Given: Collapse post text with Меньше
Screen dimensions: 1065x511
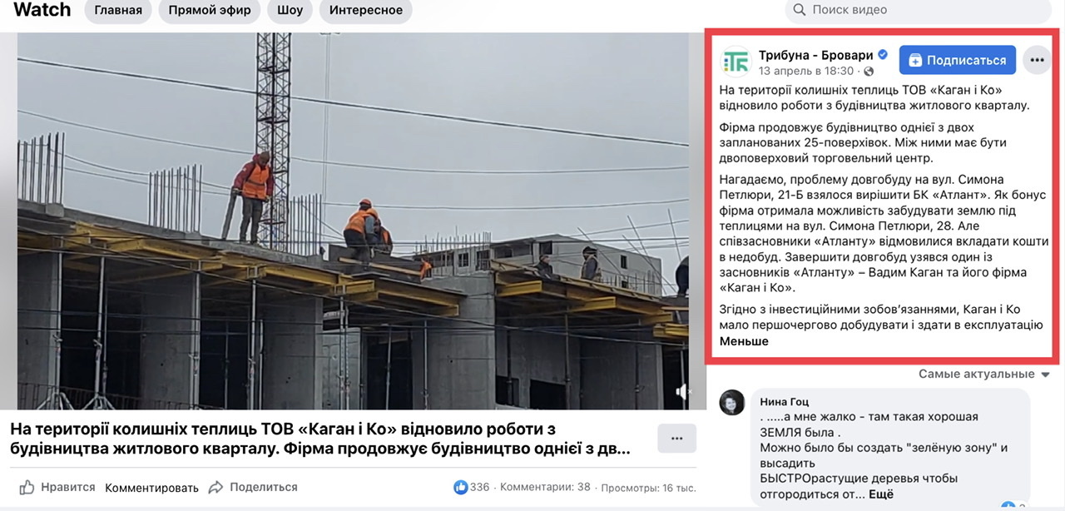Looking at the screenshot, I should pos(744,341).
